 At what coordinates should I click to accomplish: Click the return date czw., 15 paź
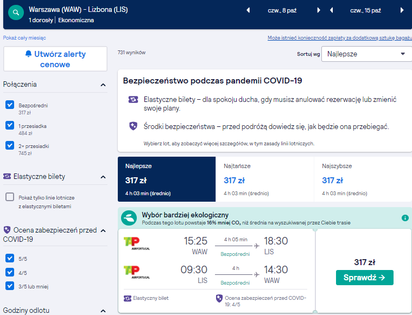pyautogui.click(x=365, y=10)
